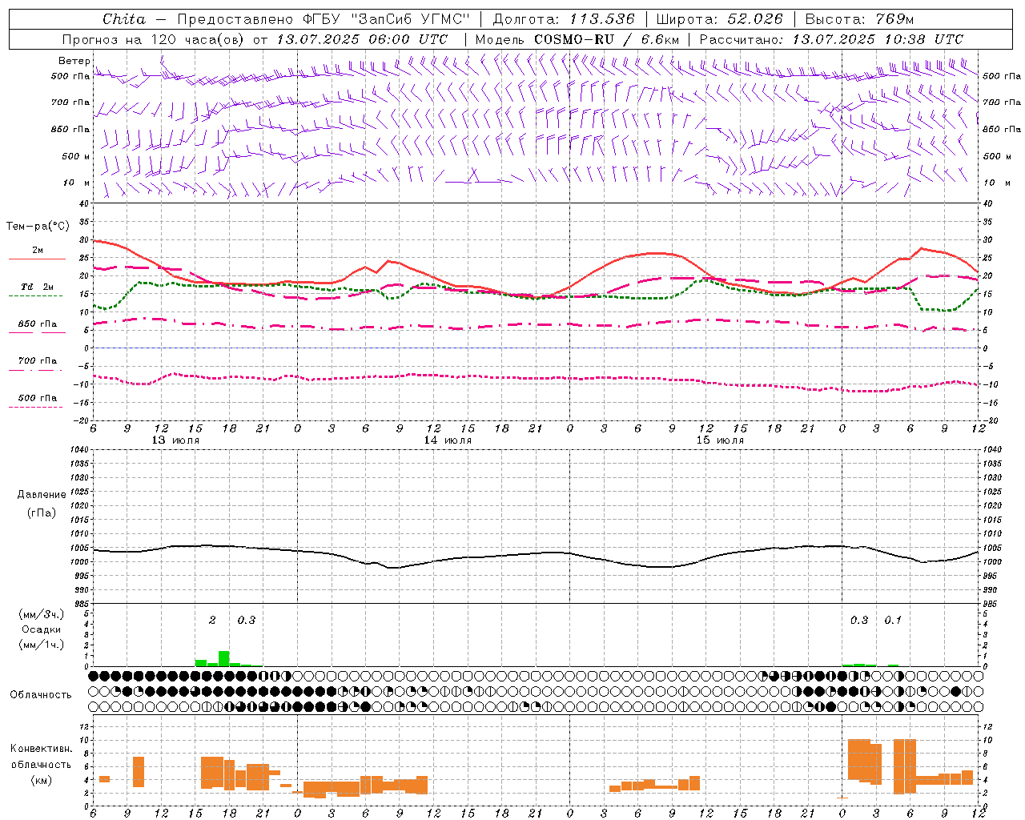Screen dimensions: 1025x820
Task: Click the latitude value Широта: 52.026
Action: pos(719,19)
